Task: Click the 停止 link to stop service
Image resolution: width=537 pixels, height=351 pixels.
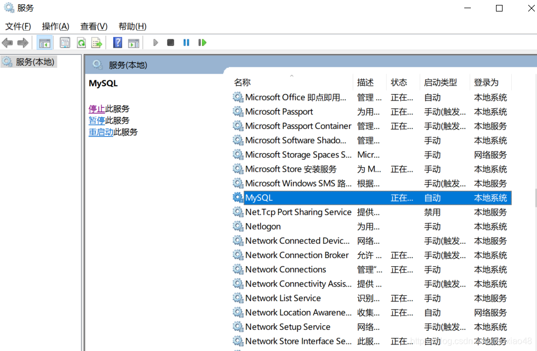Action: tap(97, 109)
